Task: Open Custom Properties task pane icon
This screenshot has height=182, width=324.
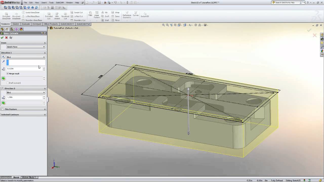Action: (x=322, y=55)
